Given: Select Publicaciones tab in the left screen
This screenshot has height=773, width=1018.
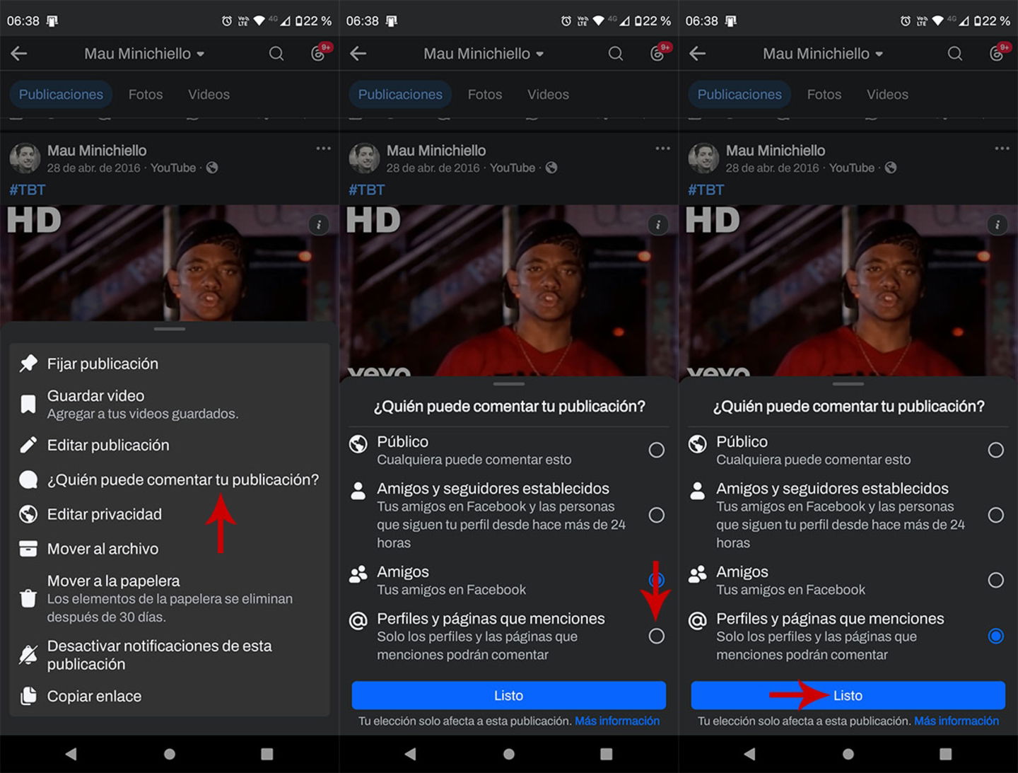Looking at the screenshot, I should pyautogui.click(x=61, y=94).
